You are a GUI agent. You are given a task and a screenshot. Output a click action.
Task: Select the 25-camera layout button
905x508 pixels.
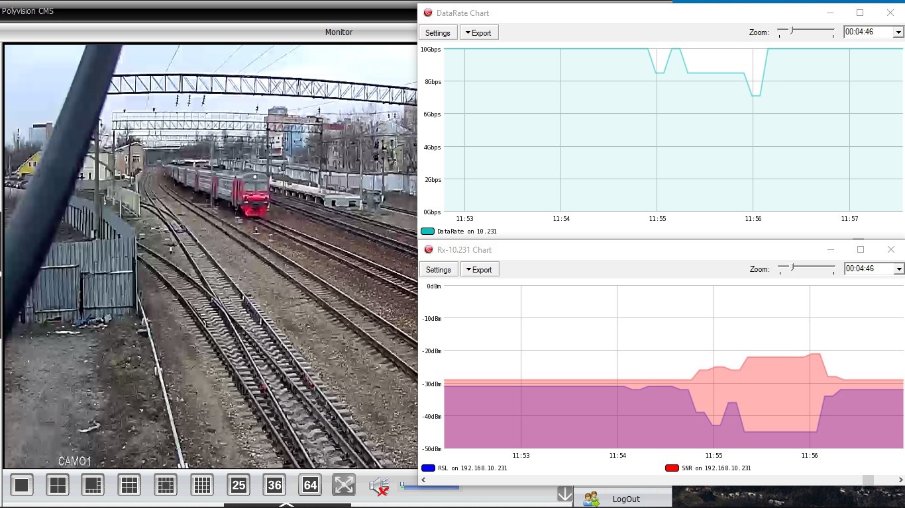(239, 486)
